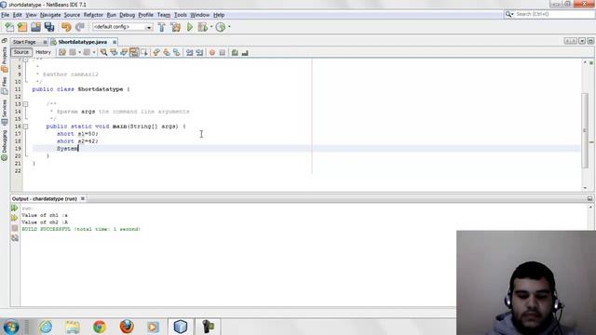Select Shortdatatype.java editor tab

83,42
